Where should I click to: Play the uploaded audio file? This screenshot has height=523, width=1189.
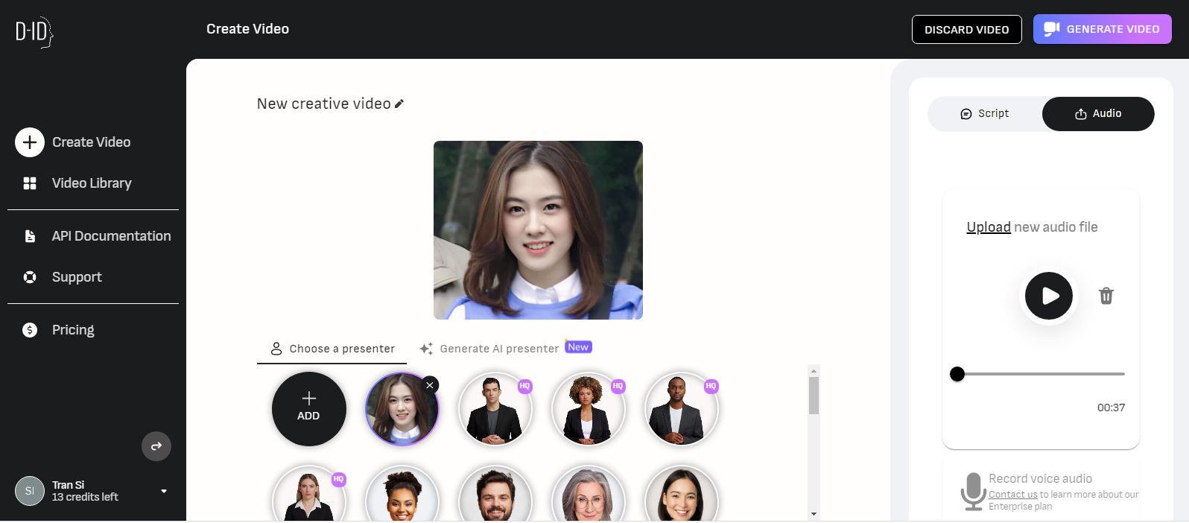[1048, 296]
